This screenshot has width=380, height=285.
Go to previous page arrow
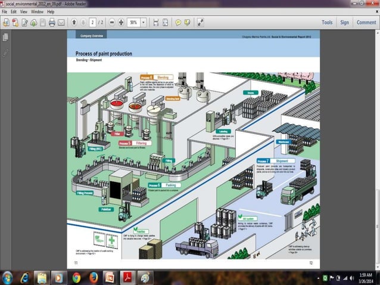(x=74, y=23)
